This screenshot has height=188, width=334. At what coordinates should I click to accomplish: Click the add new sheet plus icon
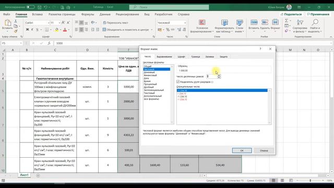tap(38, 175)
